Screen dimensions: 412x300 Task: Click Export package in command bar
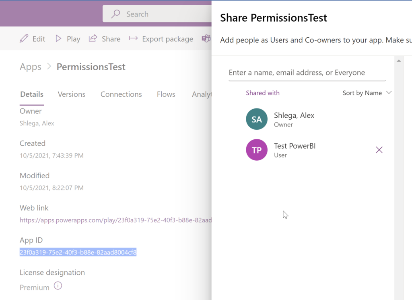click(161, 39)
